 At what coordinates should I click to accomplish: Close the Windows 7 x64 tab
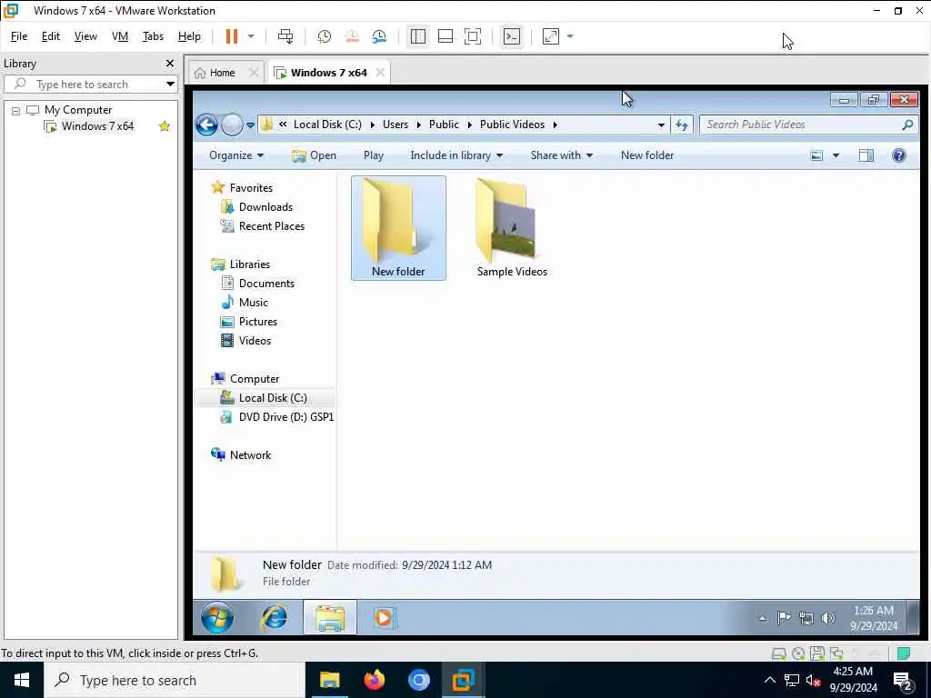click(380, 73)
